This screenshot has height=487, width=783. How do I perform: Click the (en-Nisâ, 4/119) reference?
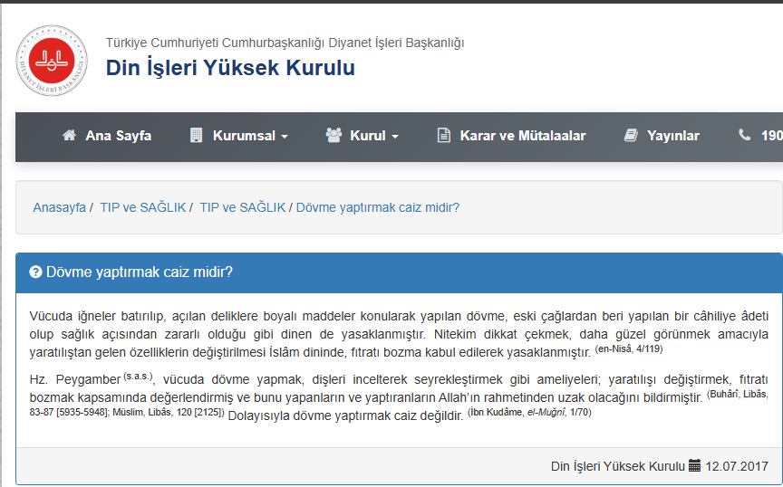coord(629,349)
